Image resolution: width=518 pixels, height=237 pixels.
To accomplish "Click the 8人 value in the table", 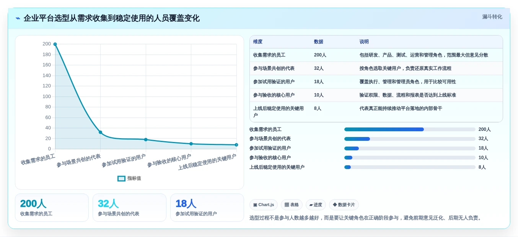I will click(x=318, y=108).
